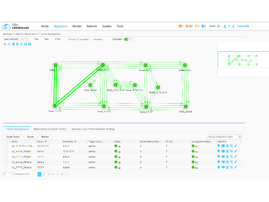Toggle the Overview switch off
This screenshot has width=269, height=202.
(x=128, y=39)
